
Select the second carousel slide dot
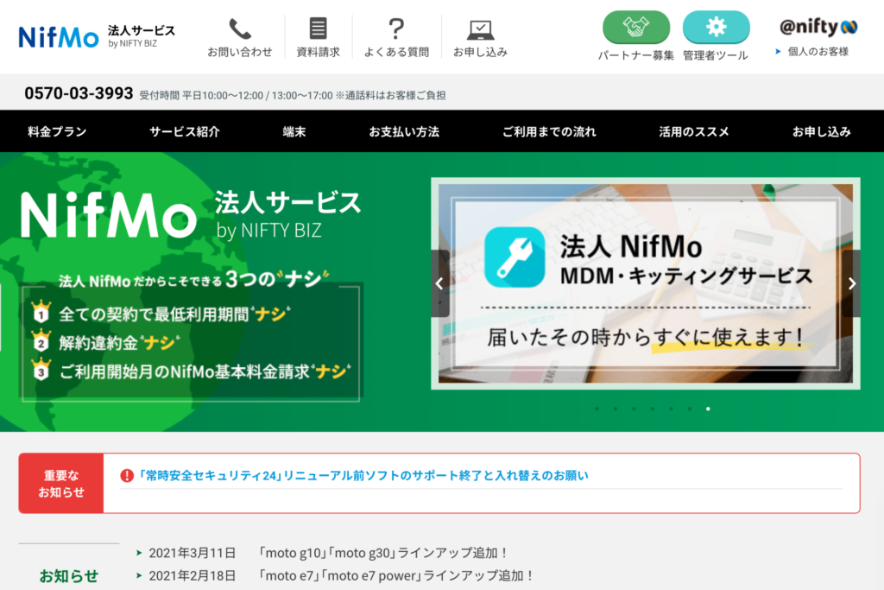616,409
